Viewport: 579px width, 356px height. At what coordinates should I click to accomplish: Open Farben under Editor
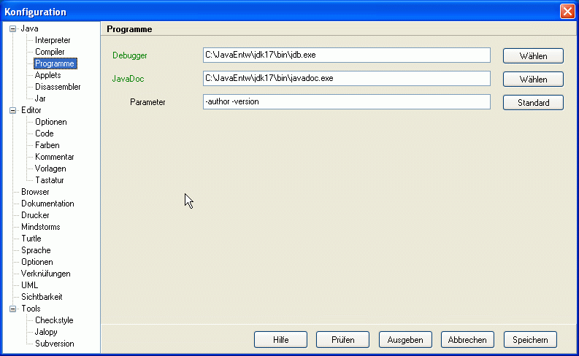48,145
